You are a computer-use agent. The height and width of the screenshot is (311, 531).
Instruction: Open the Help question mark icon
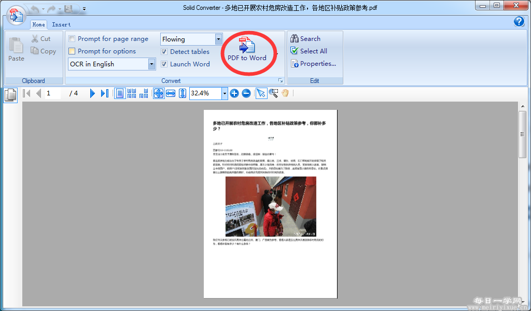pos(519,21)
